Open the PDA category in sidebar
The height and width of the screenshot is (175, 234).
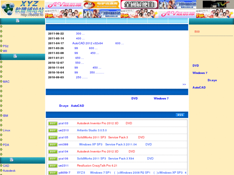click(6, 145)
